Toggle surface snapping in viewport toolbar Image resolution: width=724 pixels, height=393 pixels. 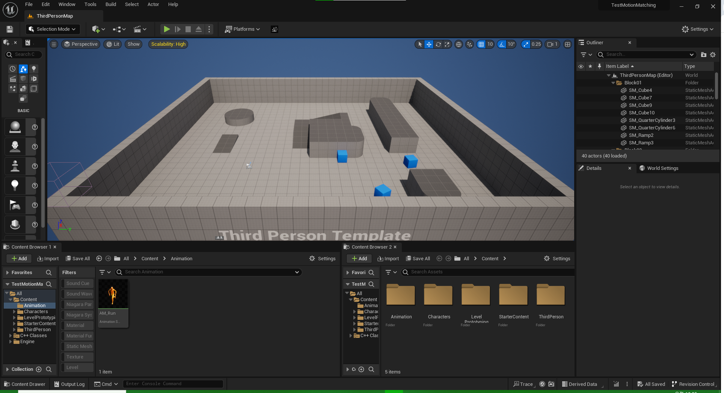click(469, 44)
